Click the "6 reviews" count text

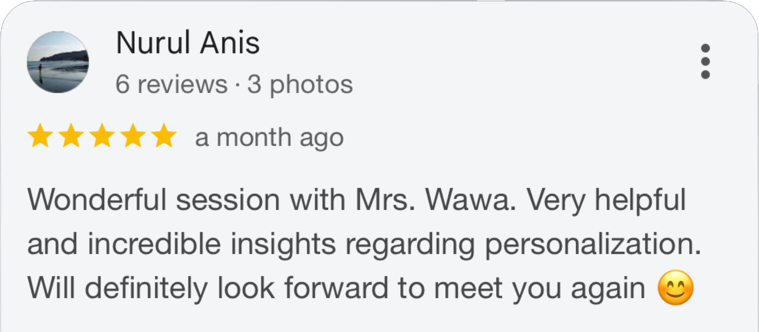click(x=171, y=84)
